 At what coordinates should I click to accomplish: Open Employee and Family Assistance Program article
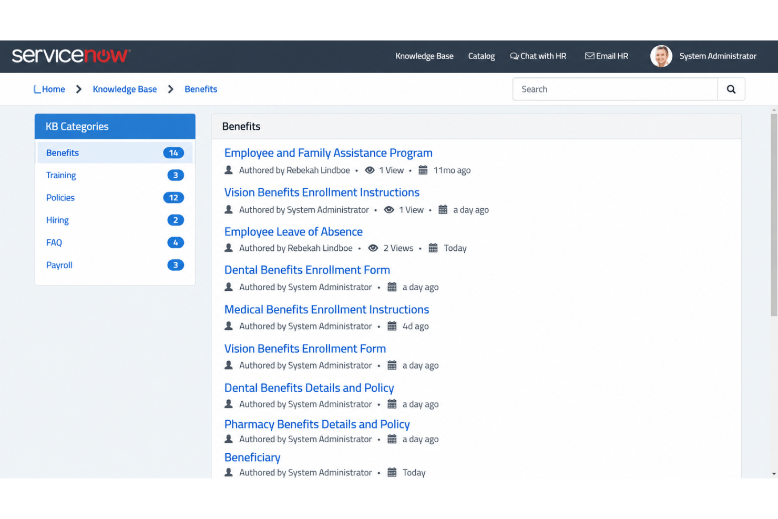pyautogui.click(x=329, y=153)
